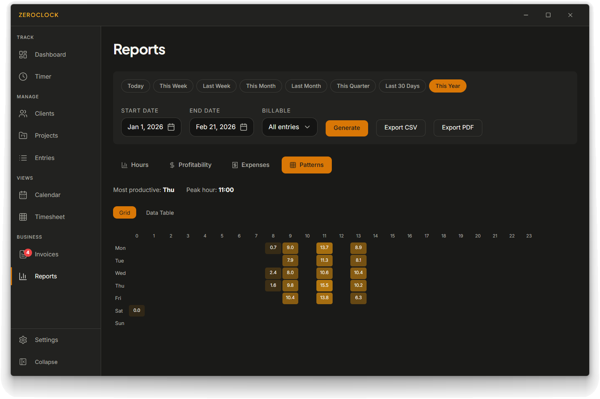The image size is (600, 399).
Task: Select the Grid view toggle
Action: point(124,213)
